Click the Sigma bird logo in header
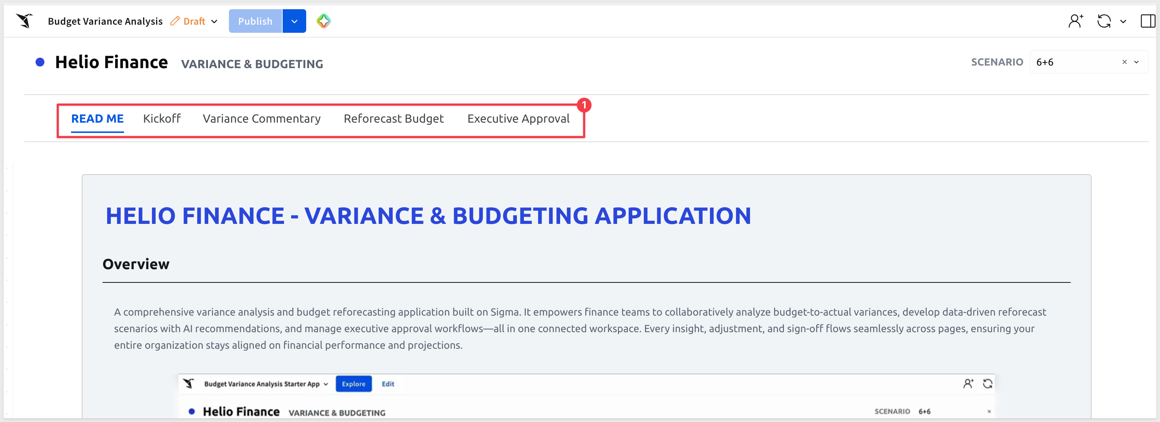Image resolution: width=1160 pixels, height=422 pixels. [x=25, y=21]
